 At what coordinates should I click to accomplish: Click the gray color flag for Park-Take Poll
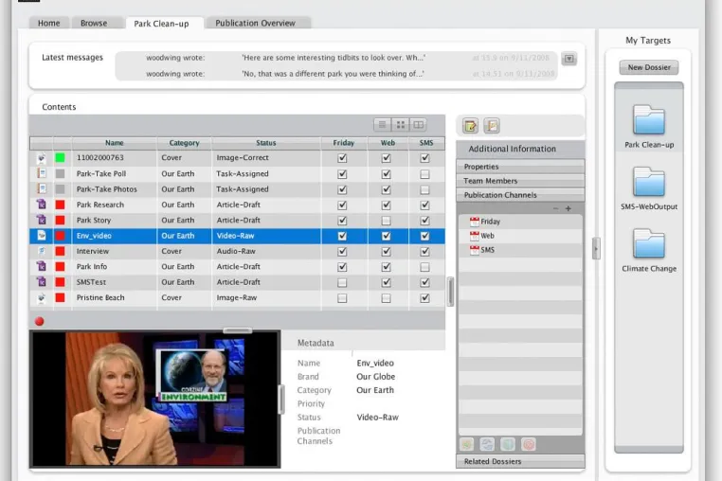60,173
